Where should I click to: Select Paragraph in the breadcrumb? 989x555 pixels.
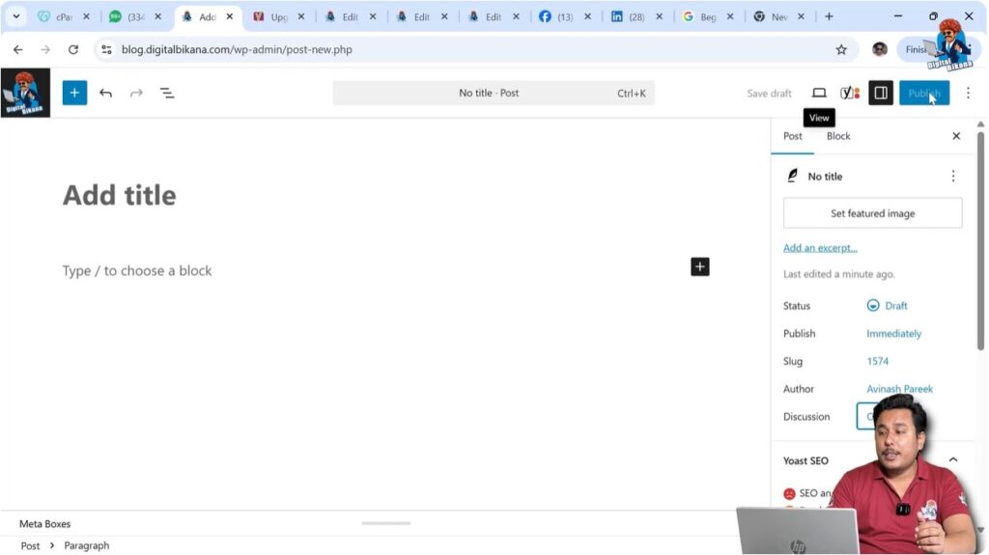[86, 546]
